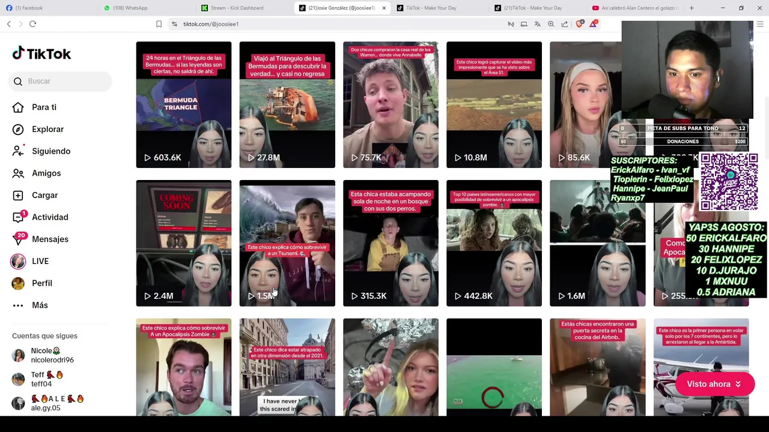This screenshot has width=769, height=432.
Task: Open Airbnb secret door video thumbnail
Action: pyautogui.click(x=597, y=367)
